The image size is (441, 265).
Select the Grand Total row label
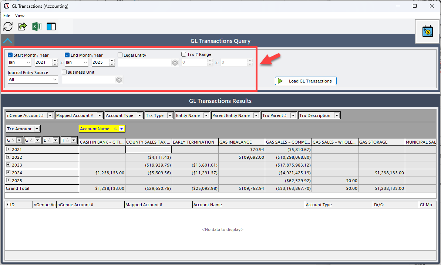(42, 188)
